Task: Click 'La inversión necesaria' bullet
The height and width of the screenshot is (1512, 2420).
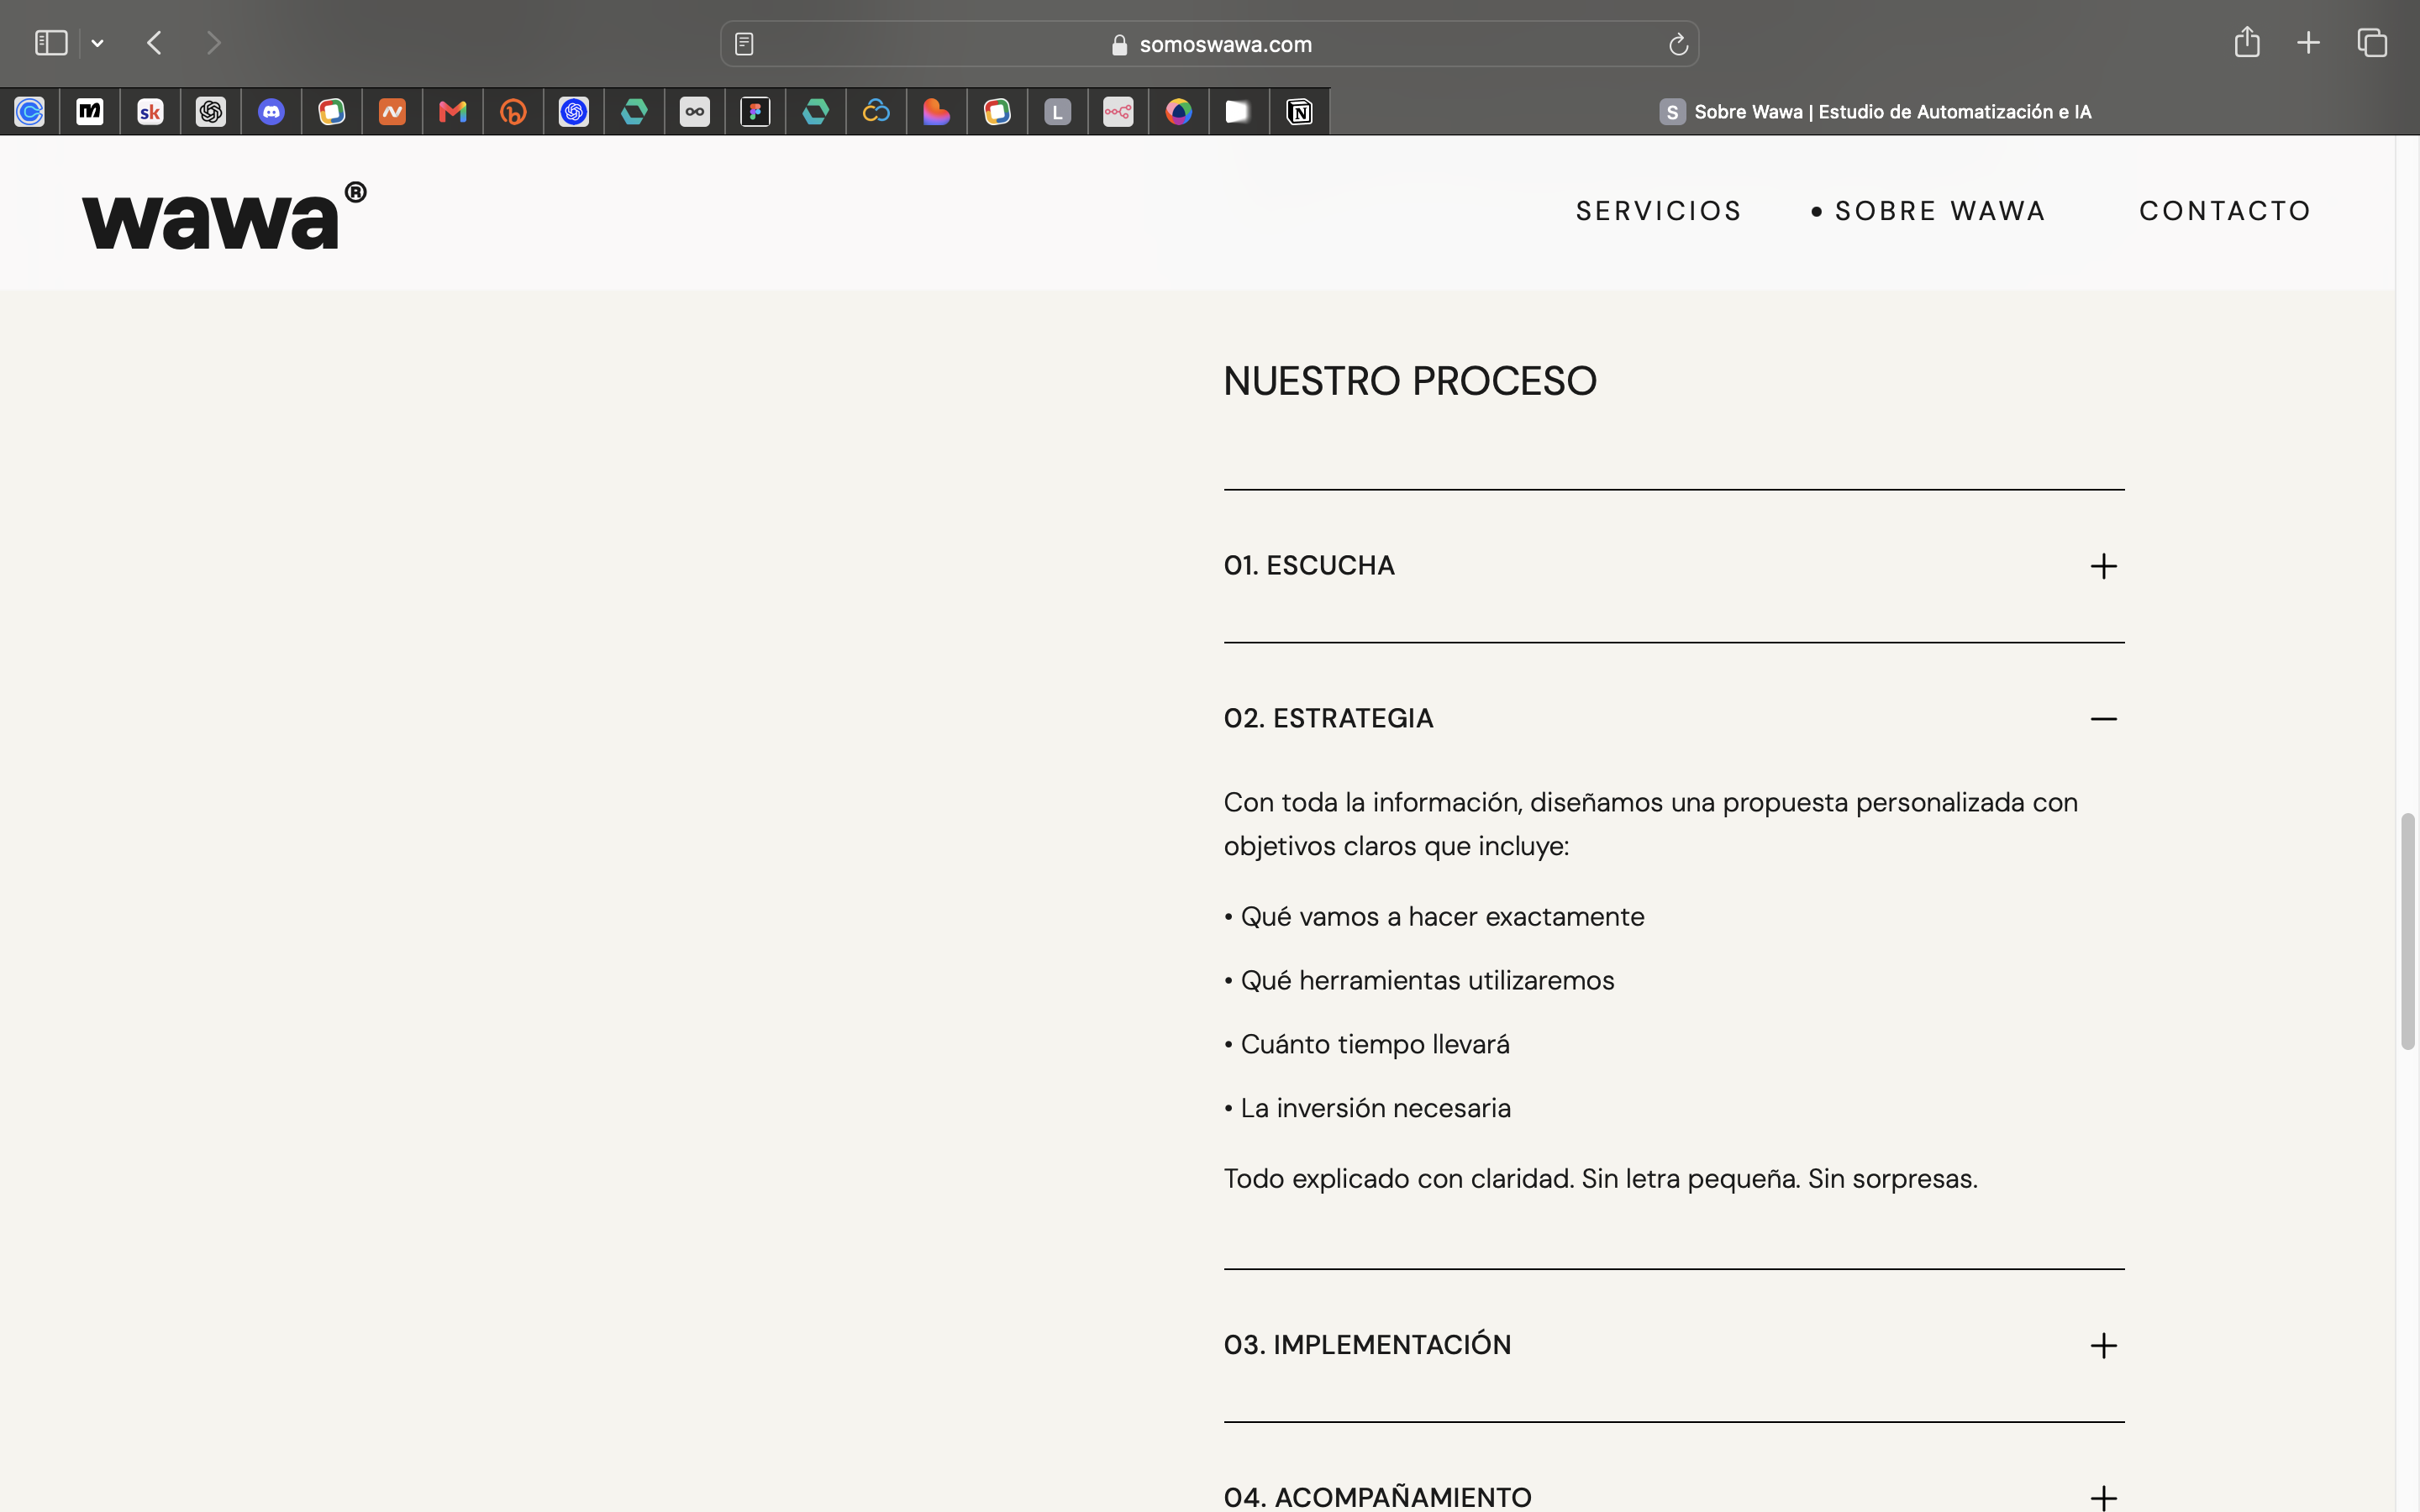Action: pyautogui.click(x=1367, y=1109)
